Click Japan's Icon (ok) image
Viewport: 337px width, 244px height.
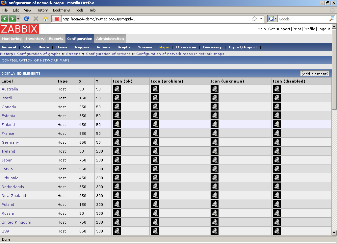[117, 160]
